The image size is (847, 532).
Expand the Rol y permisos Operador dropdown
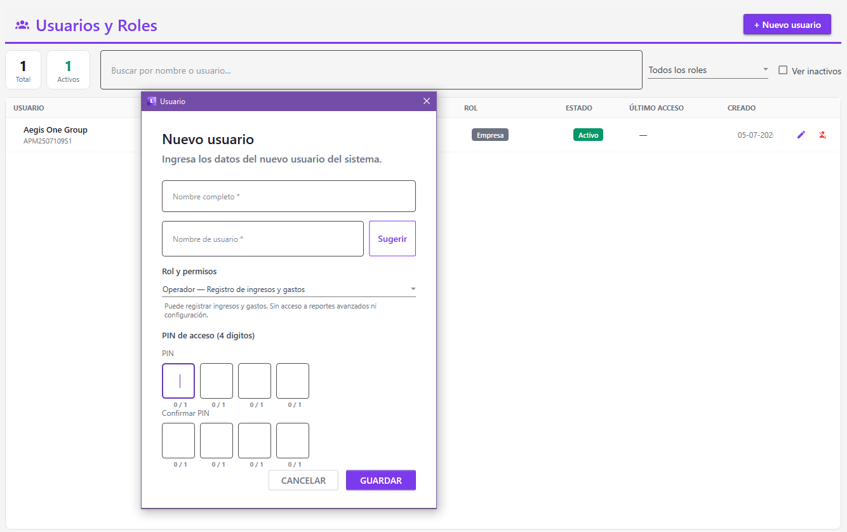[289, 289]
